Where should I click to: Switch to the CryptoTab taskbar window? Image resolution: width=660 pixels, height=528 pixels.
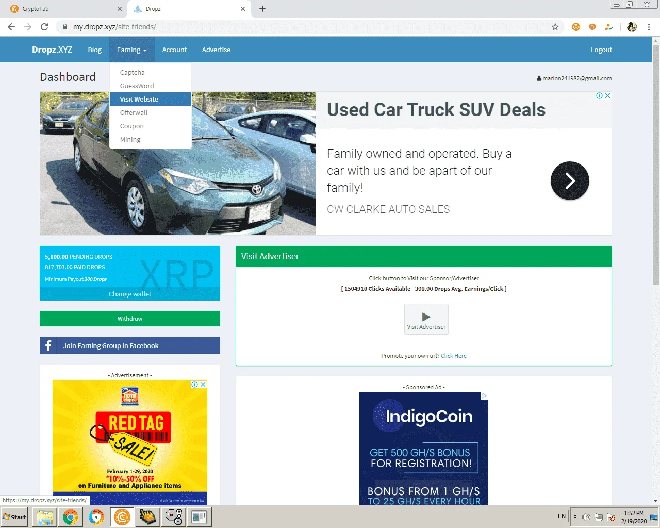pyautogui.click(x=122, y=517)
